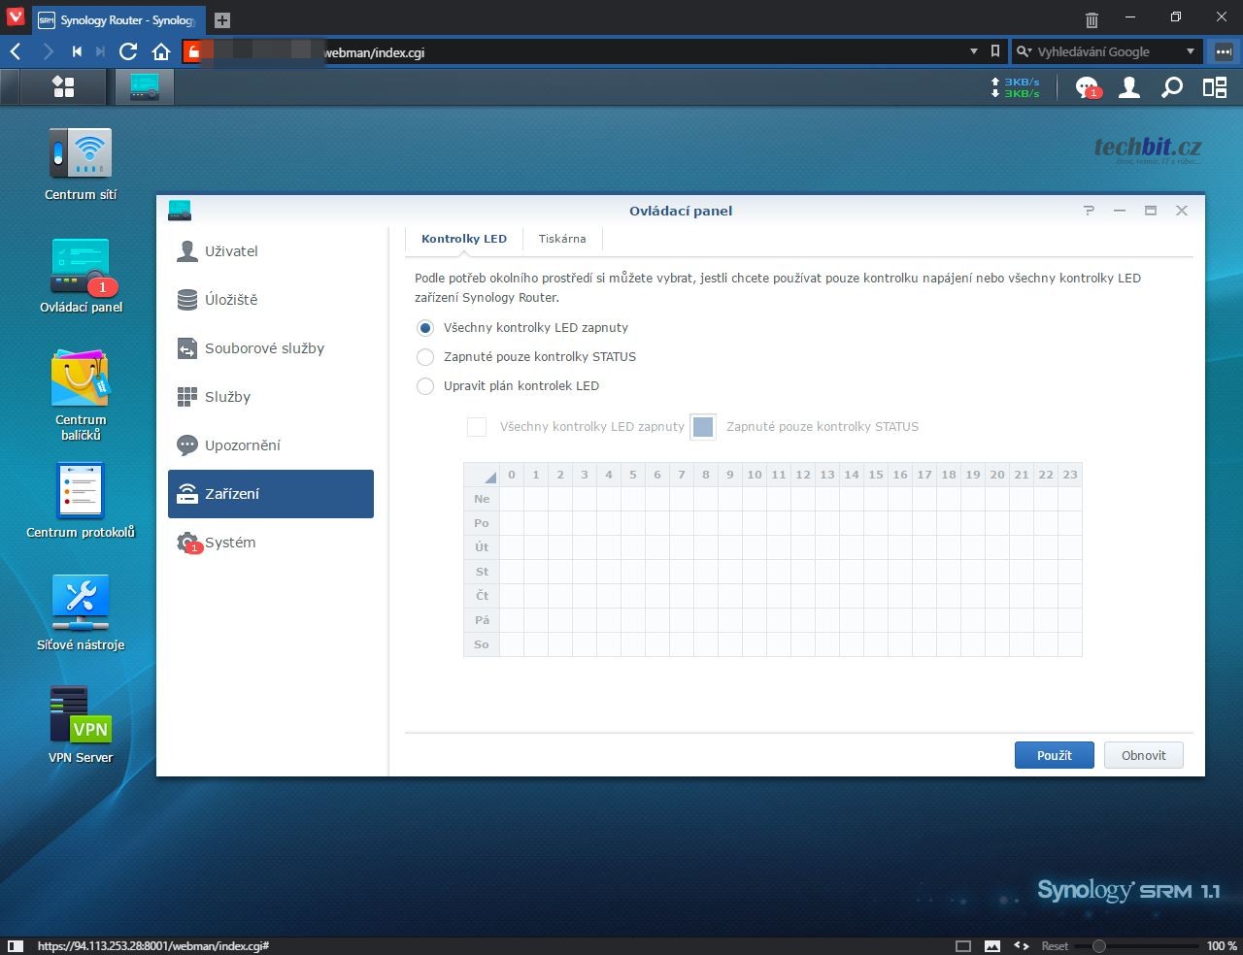This screenshot has width=1243, height=955.
Task: Select Všechny kontrolky LED zapnuty radio
Action: [425, 328]
